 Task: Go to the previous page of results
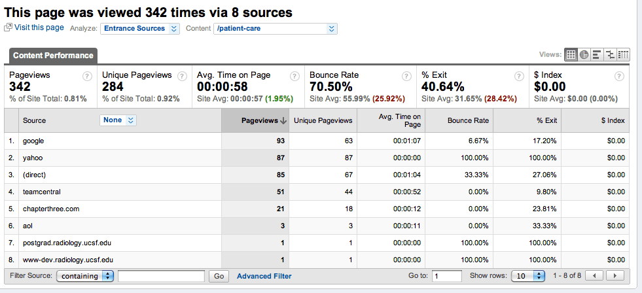(x=594, y=276)
